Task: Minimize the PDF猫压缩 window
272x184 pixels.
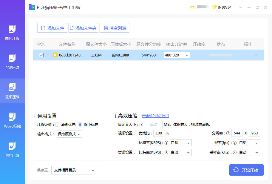Action: 249,7
